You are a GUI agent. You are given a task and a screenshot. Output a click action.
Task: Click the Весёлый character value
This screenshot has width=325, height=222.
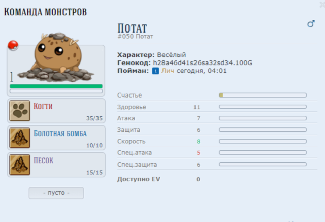coord(172,55)
